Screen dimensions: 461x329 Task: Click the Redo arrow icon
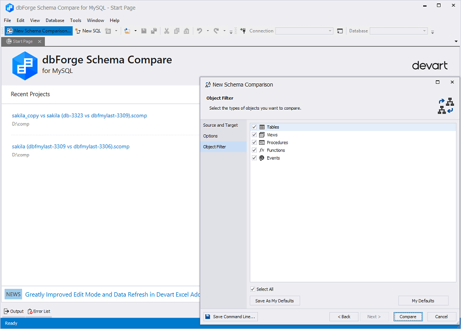216,31
